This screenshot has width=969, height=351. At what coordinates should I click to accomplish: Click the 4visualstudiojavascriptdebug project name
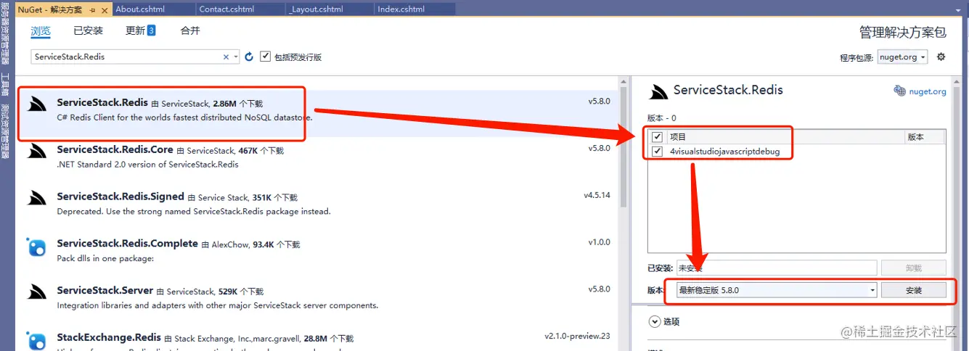(724, 152)
